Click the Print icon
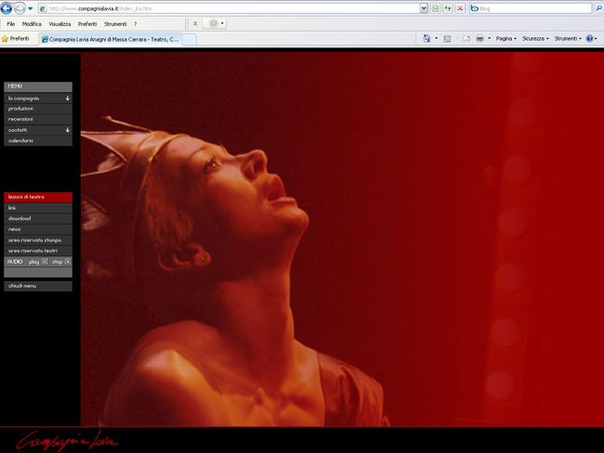 pos(480,38)
